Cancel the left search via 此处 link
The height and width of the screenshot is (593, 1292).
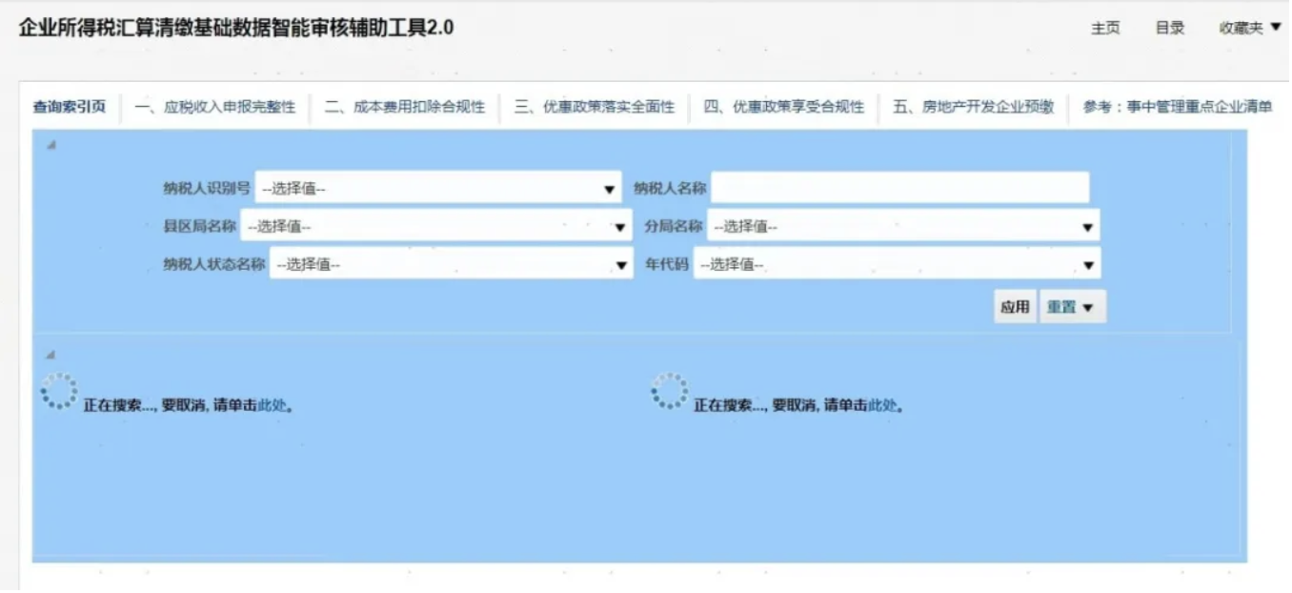[273, 405]
